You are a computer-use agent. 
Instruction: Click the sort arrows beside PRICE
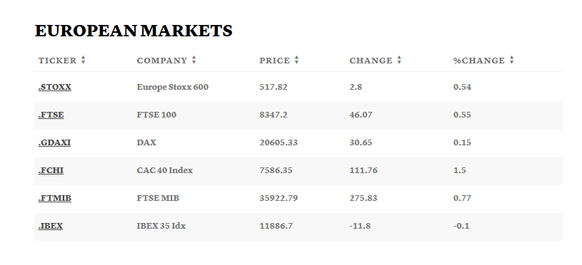coord(296,60)
